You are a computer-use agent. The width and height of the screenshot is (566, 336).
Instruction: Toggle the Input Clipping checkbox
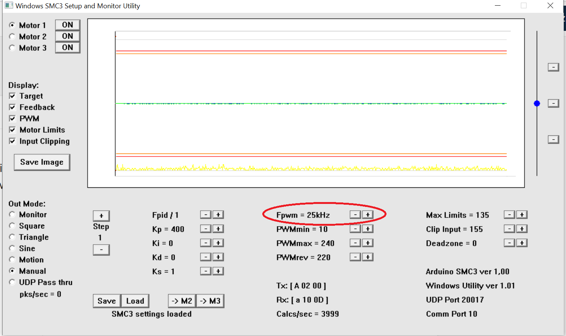point(12,141)
